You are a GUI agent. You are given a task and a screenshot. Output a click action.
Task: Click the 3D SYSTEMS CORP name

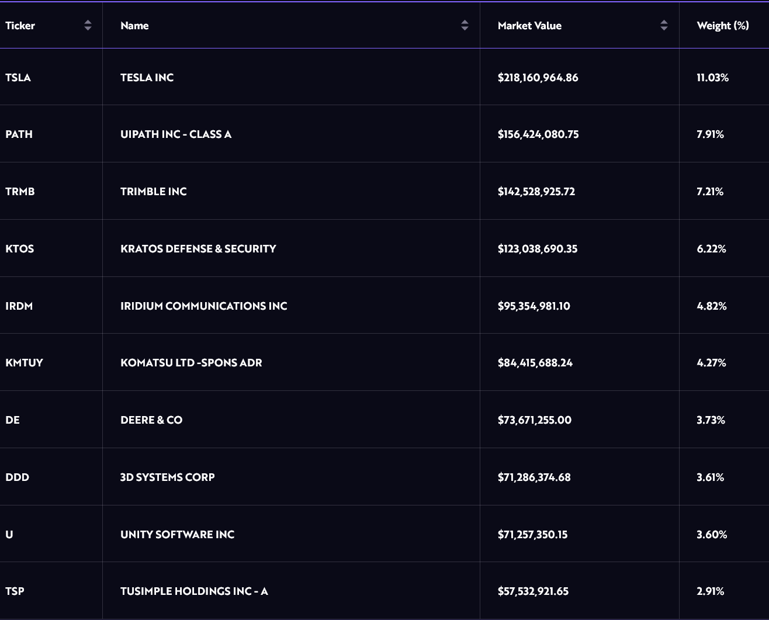pos(168,477)
